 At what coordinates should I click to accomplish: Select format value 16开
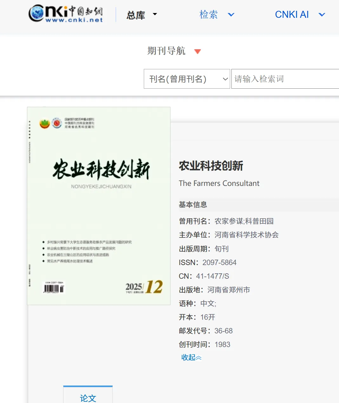pos(208,317)
